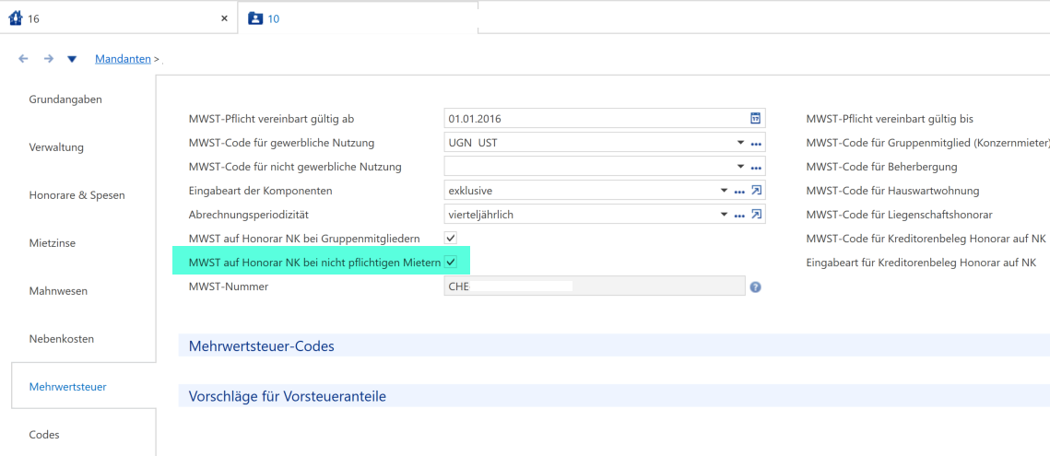Toggle MWST auf Honorar NK bei Gruppenmitgliedern
This screenshot has height=456, width=1050.
[x=451, y=238]
